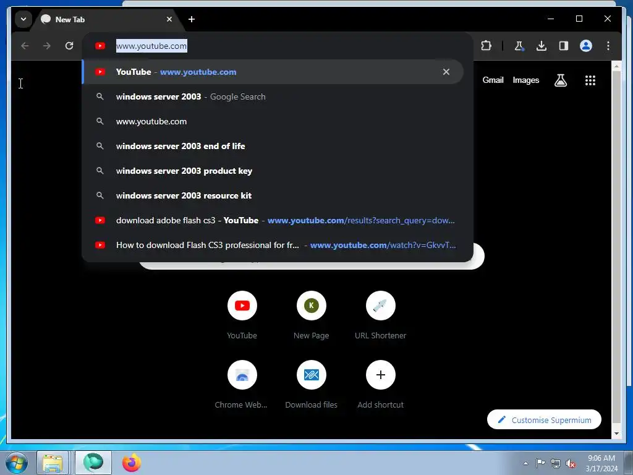The height and width of the screenshot is (475, 633).
Task: Open the three-dot browser menu
Action: [x=608, y=46]
